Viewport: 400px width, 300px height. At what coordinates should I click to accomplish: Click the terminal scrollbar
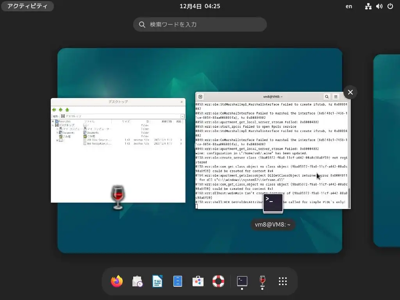click(x=349, y=198)
